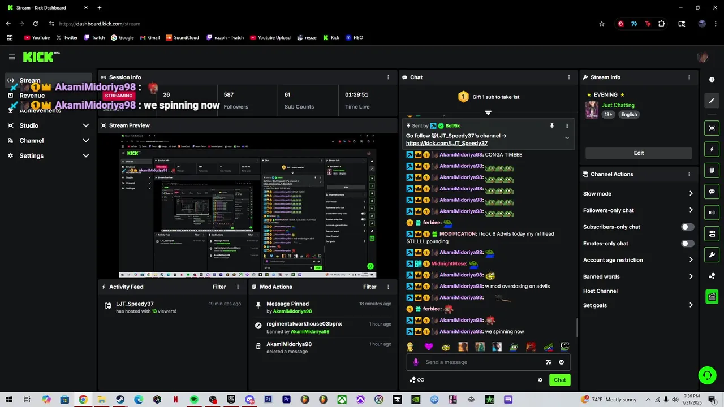The height and width of the screenshot is (407, 724).
Task: Click the chat bubble icon in right sidebar
Action: point(712,192)
